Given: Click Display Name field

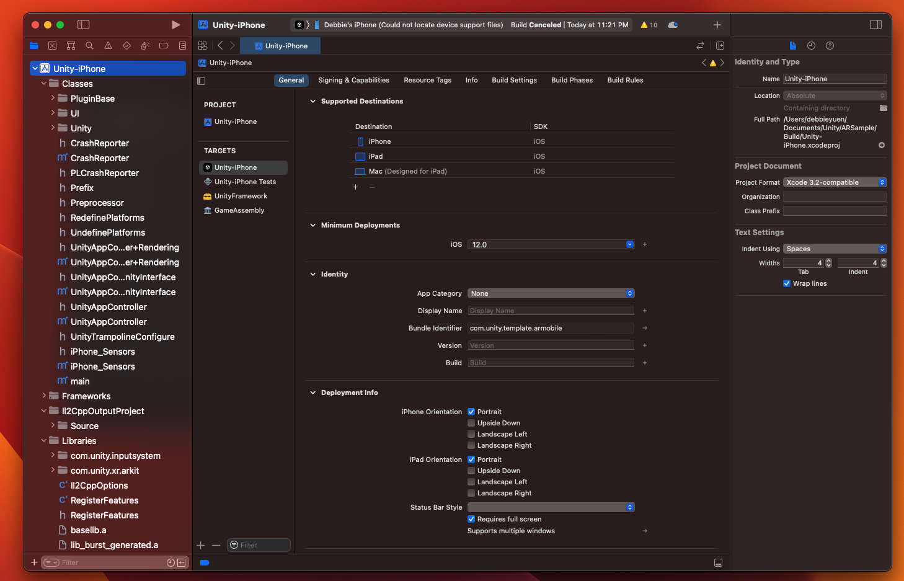Looking at the screenshot, I should point(551,311).
